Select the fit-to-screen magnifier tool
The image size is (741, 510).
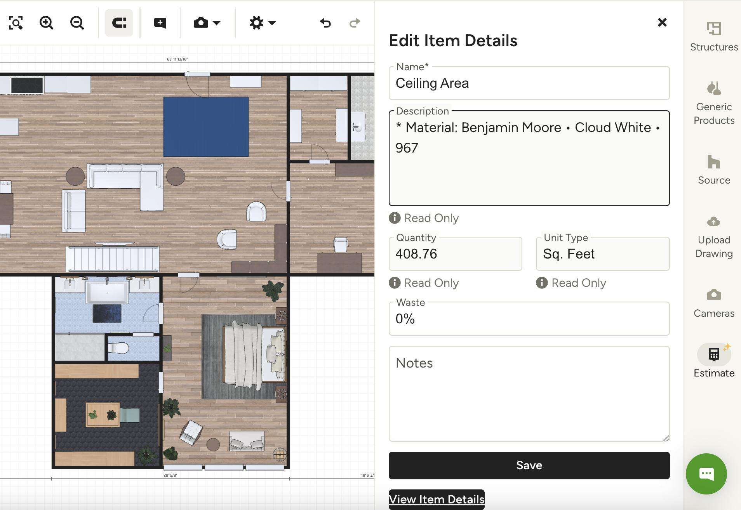(16, 23)
